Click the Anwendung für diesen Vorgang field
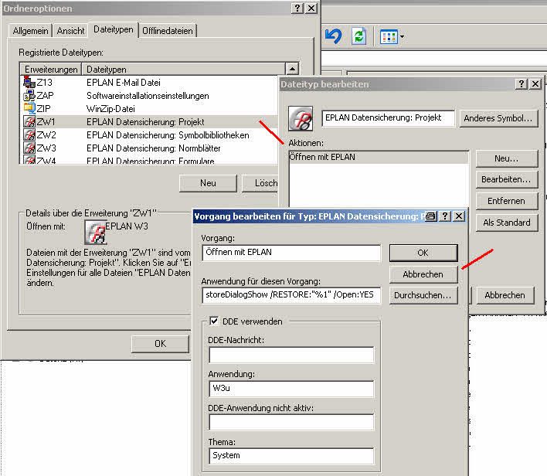This screenshot has height=476, width=547. pyautogui.click(x=291, y=295)
